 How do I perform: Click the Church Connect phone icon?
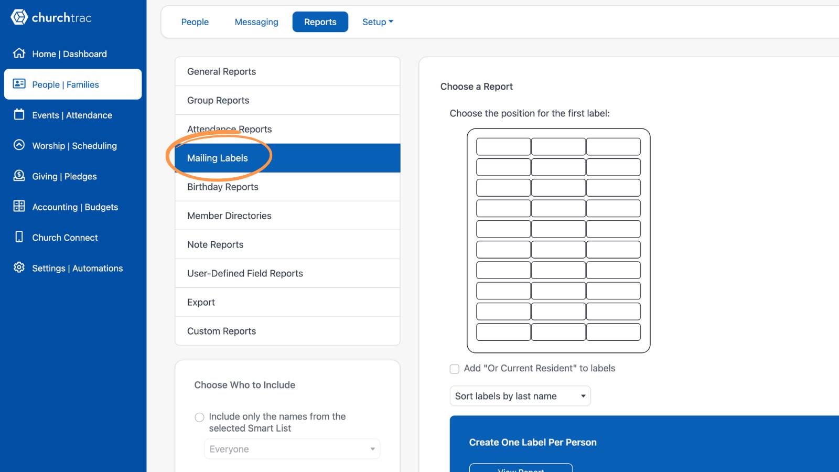pos(19,237)
